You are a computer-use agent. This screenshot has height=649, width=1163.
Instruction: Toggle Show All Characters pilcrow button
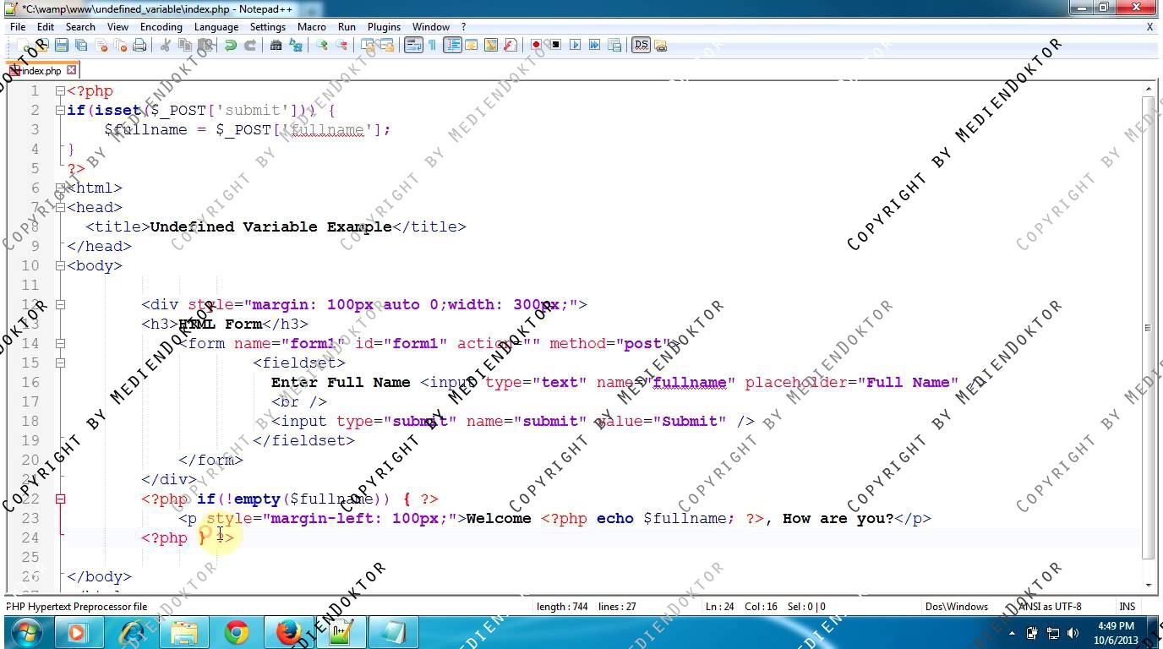coord(432,46)
